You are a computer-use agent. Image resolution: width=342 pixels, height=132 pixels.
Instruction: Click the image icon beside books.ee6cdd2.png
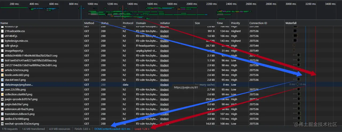pyautogui.click(x=2, y=75)
